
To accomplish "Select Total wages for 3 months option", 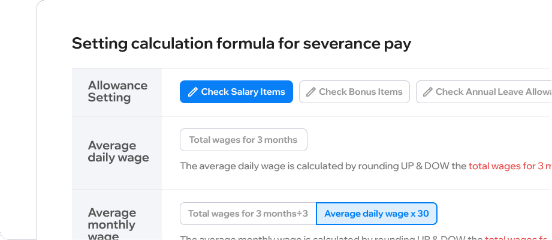I will pyautogui.click(x=243, y=140).
